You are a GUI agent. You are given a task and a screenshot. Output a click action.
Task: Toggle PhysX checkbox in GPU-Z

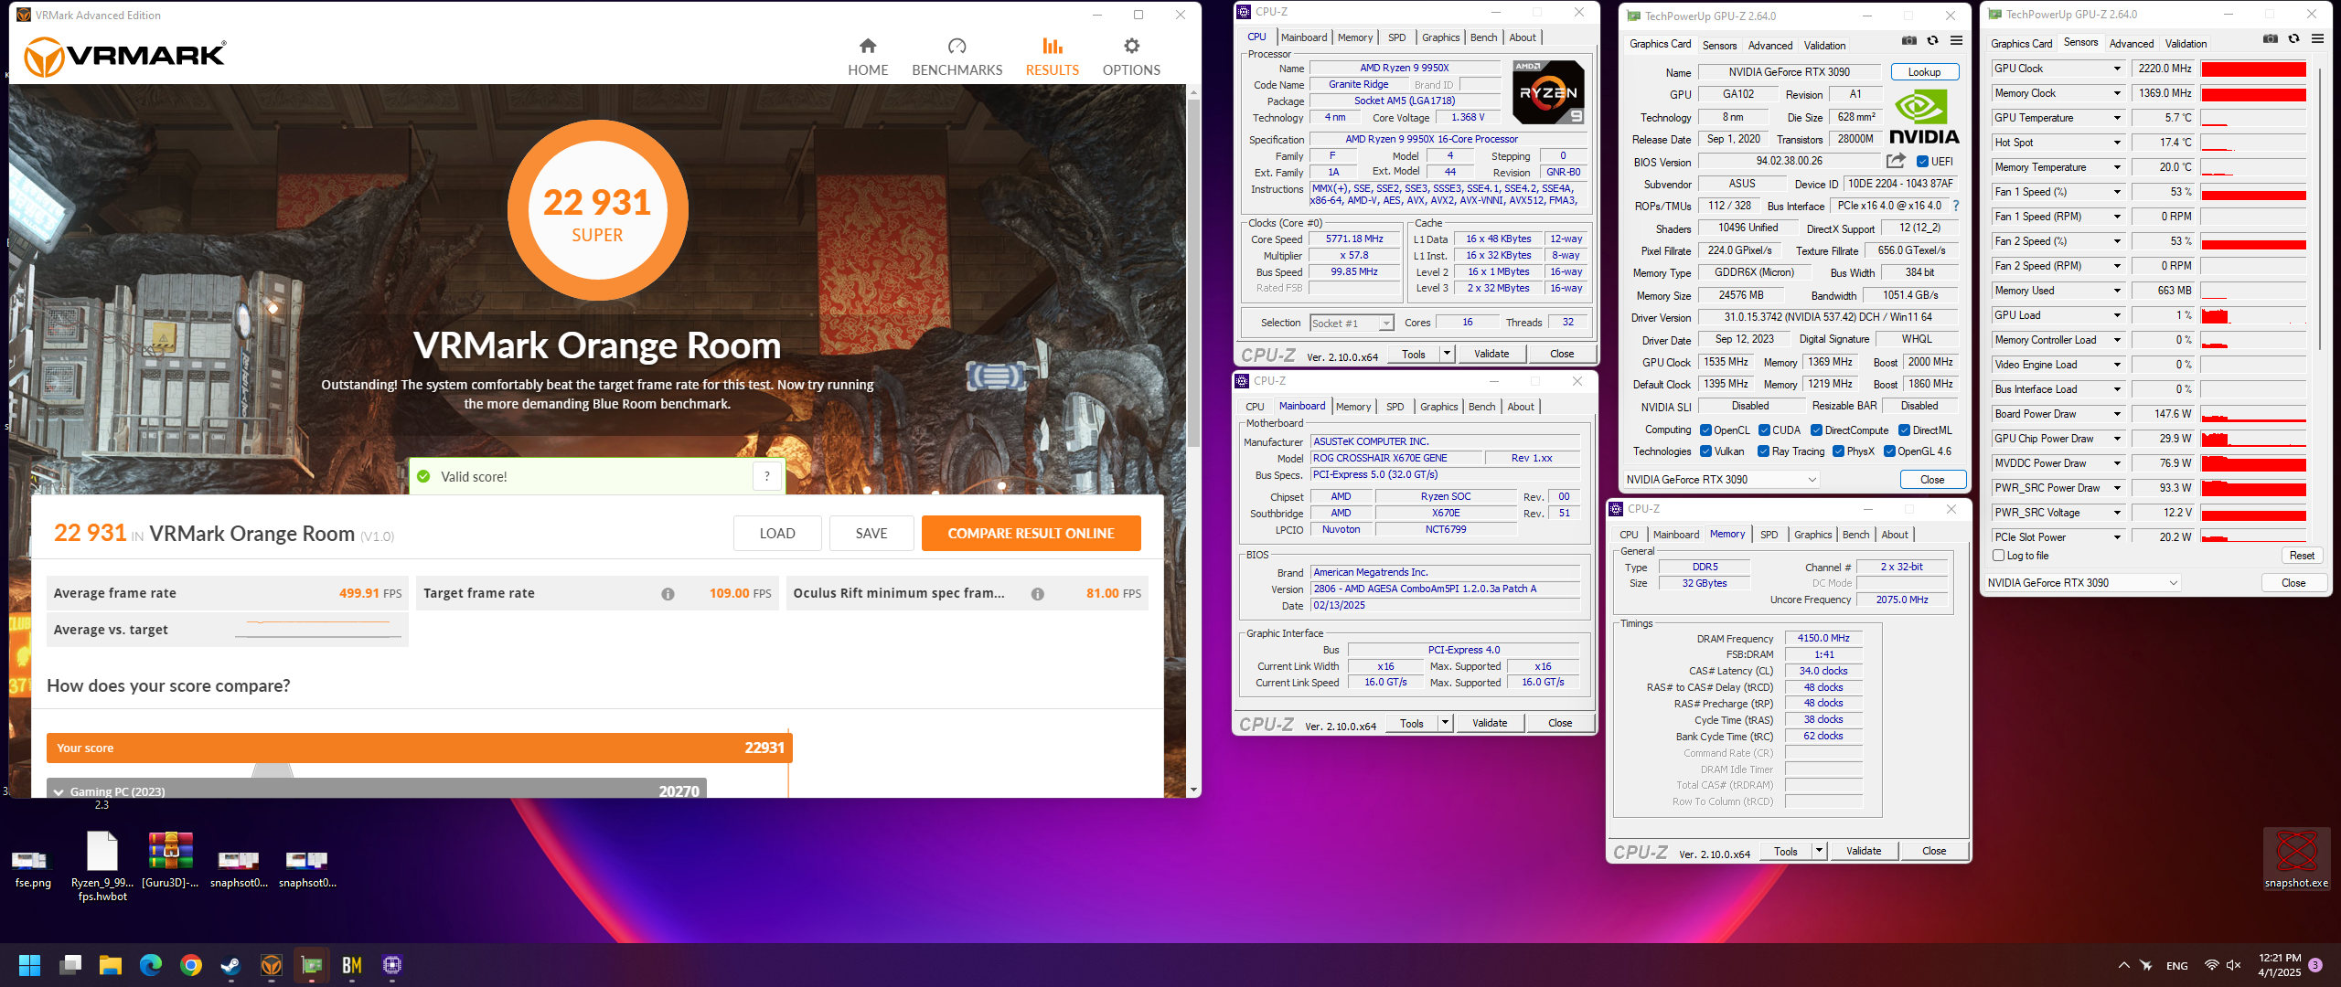tap(1838, 451)
